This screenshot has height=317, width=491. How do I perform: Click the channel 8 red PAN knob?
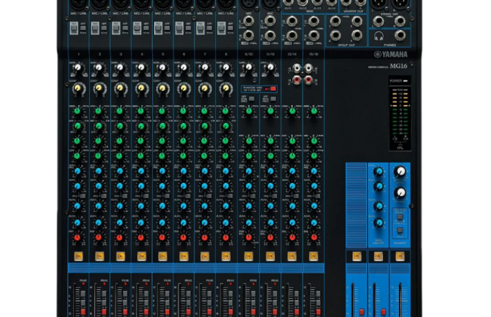pyautogui.click(x=226, y=237)
